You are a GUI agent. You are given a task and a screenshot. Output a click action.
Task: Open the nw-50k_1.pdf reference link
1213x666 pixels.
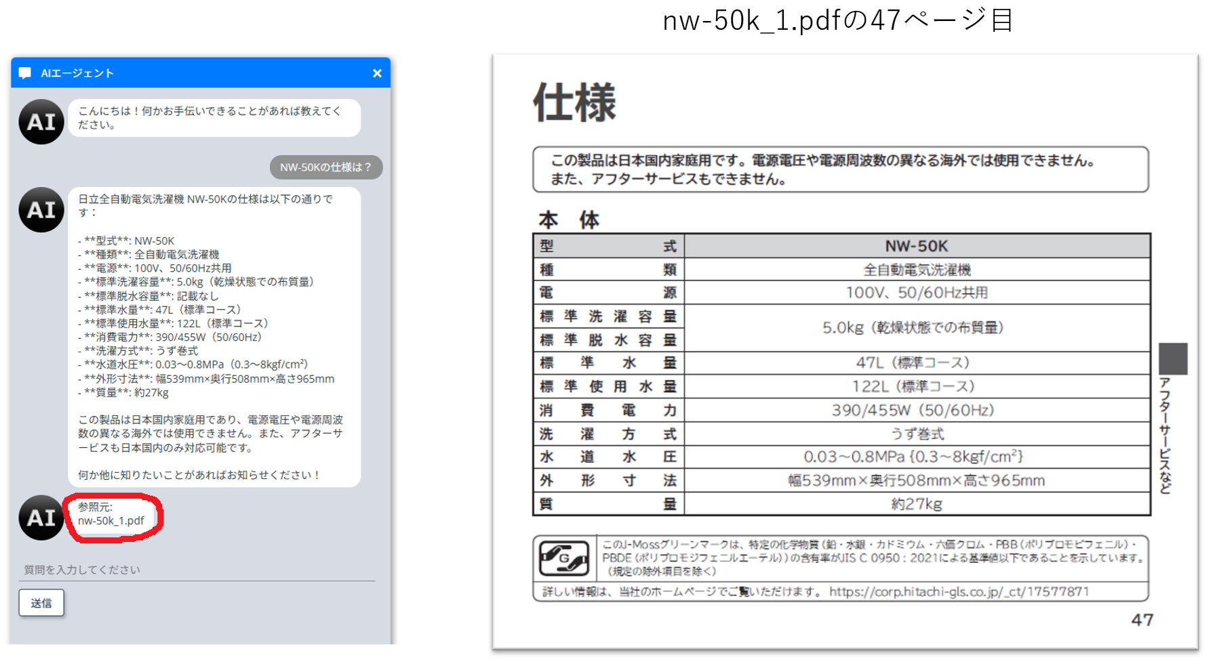pos(111,521)
